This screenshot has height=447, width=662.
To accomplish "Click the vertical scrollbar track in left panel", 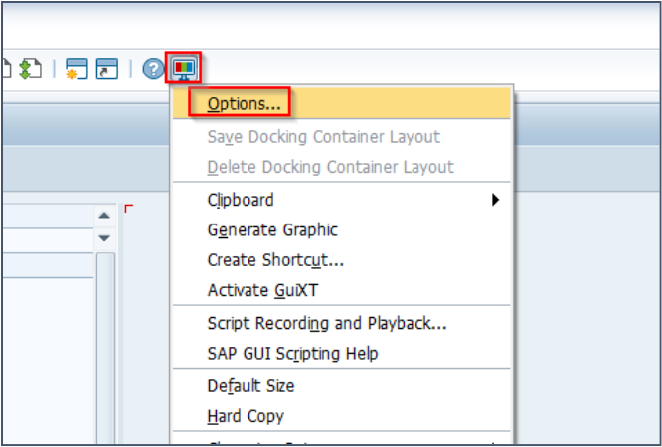I will (x=105, y=349).
